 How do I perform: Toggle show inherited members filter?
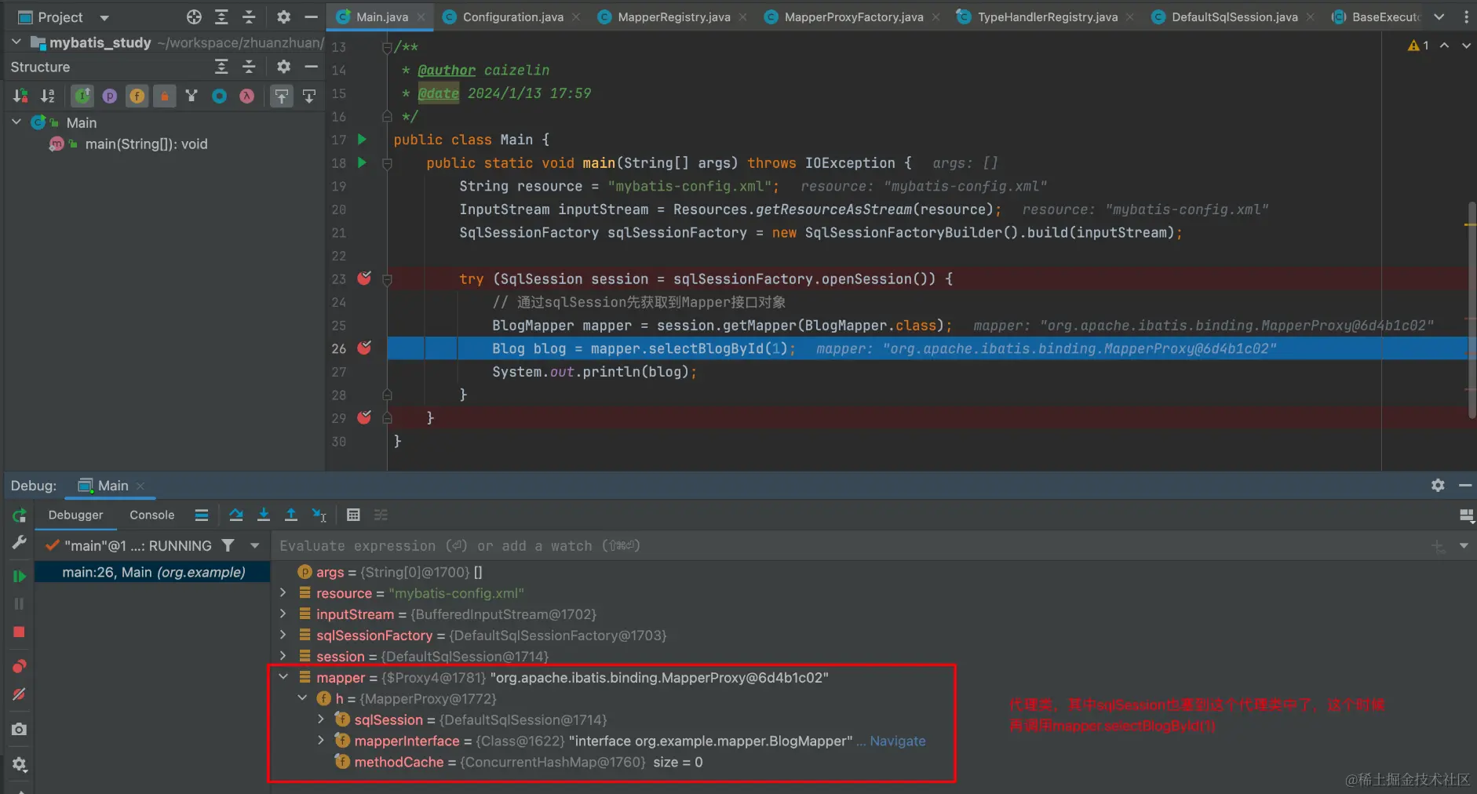pyautogui.click(x=82, y=96)
